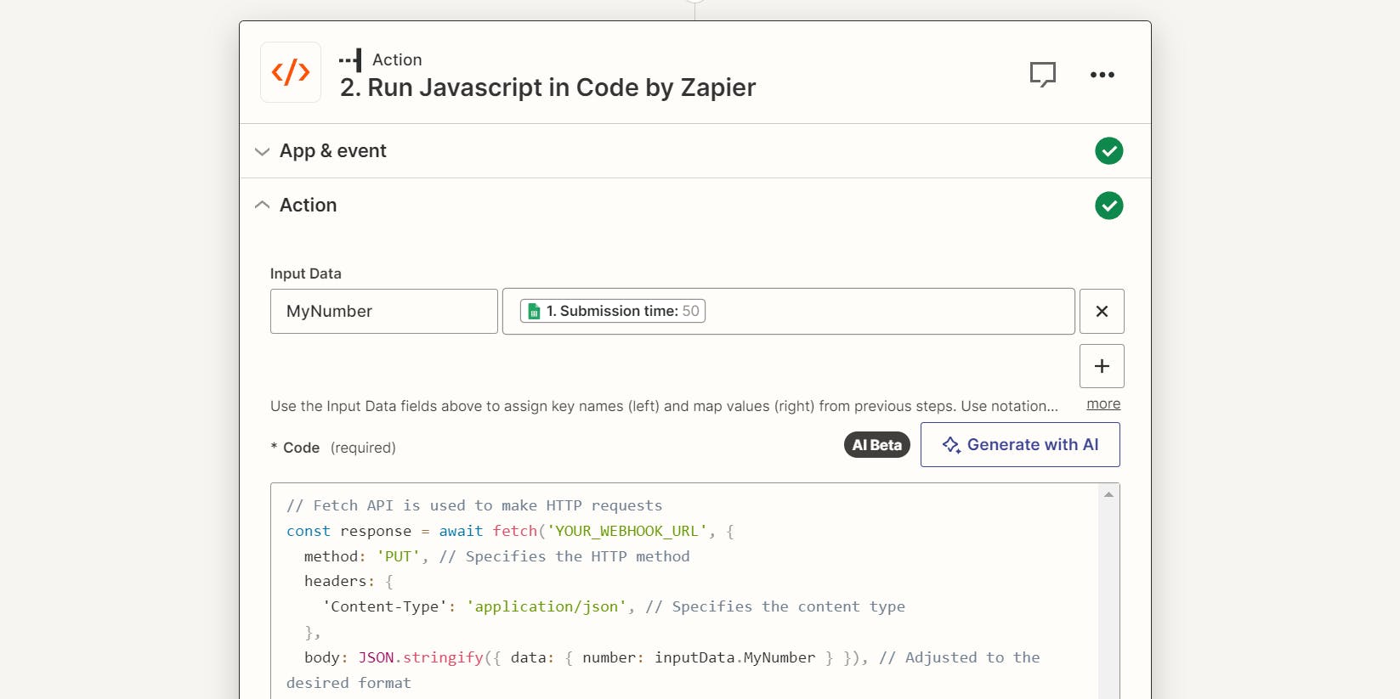The image size is (1400, 699).
Task: Remove the MyNumber input data row
Action: point(1102,312)
